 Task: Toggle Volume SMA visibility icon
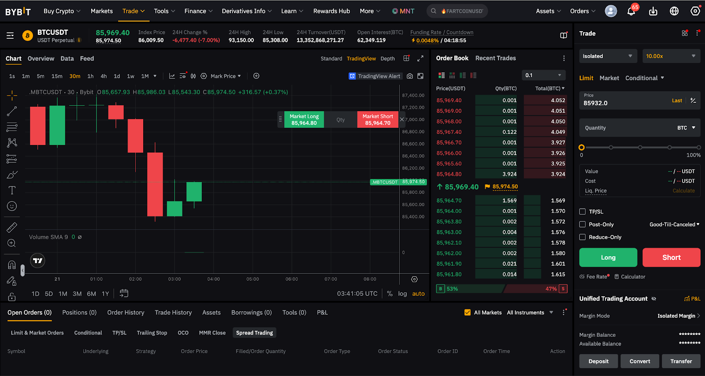[x=80, y=237]
